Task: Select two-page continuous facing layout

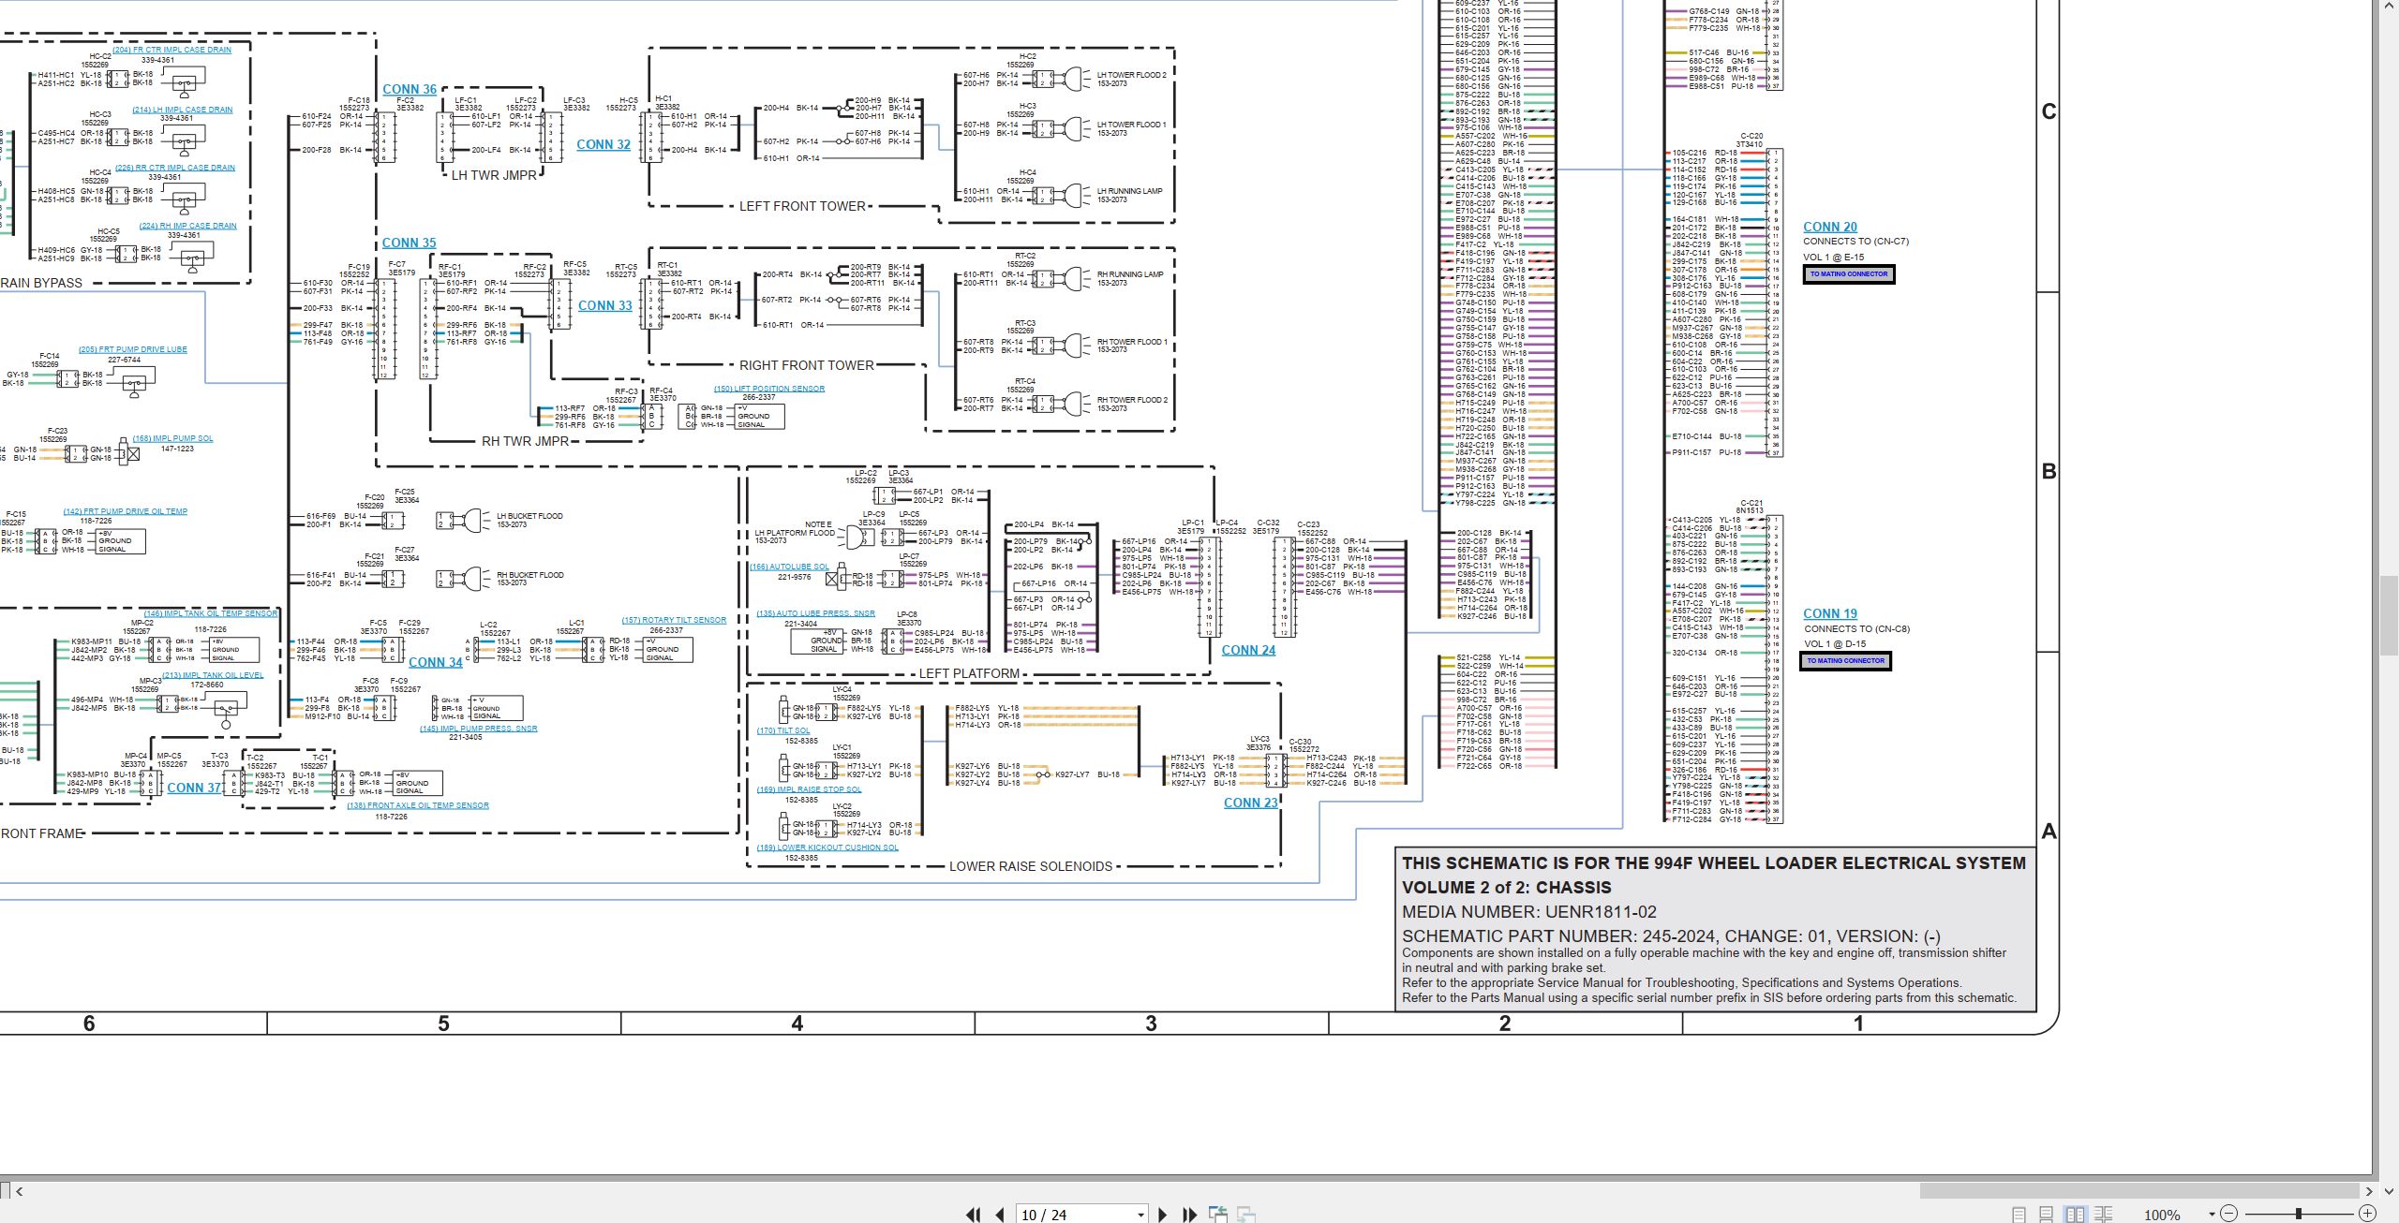Action: pyautogui.click(x=2104, y=1215)
